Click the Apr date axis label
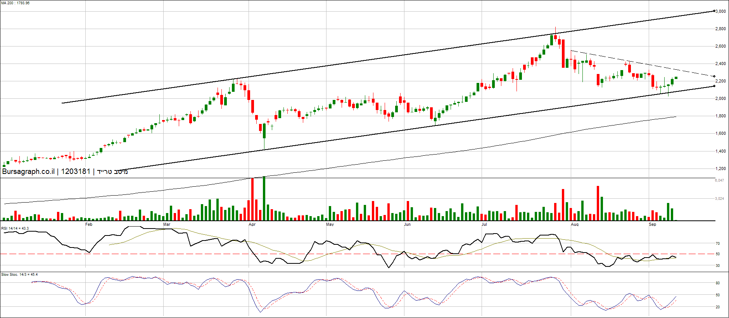 coord(252,225)
